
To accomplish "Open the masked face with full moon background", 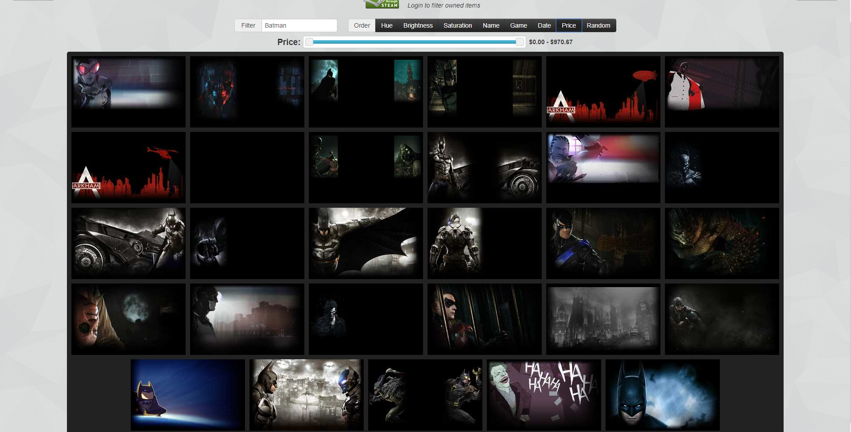I will pos(129,319).
